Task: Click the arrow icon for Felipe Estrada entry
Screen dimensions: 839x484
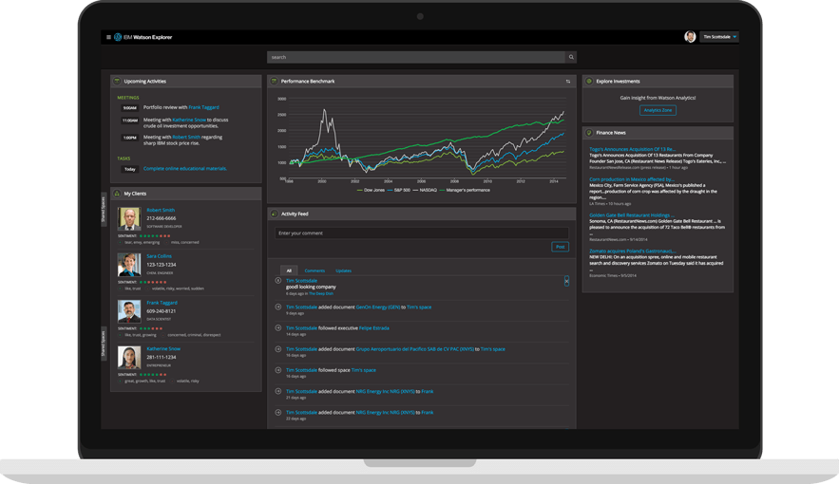Action: pyautogui.click(x=278, y=328)
